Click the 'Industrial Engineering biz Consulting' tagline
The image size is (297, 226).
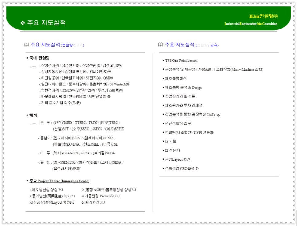point(251,24)
